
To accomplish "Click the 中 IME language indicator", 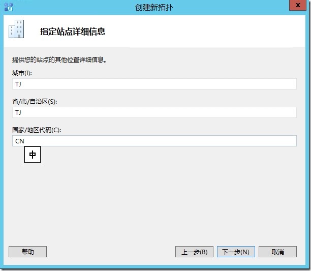I will point(33,155).
